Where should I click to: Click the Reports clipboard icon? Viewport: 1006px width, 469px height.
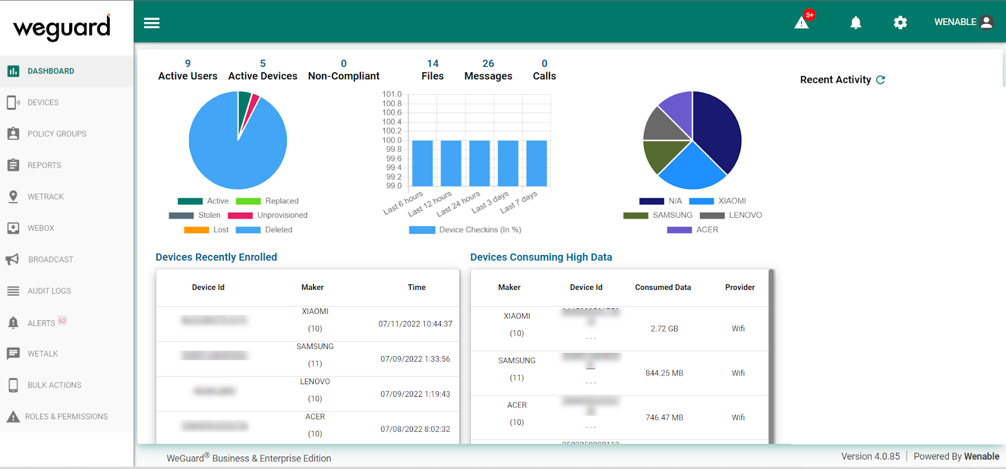(13, 165)
